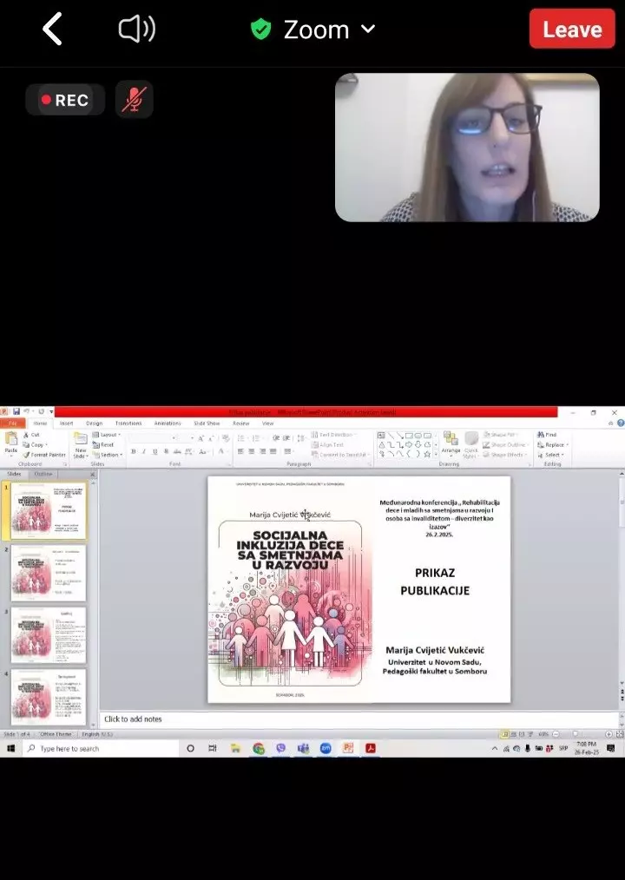Select slide 4 thumbnail

tap(49, 697)
